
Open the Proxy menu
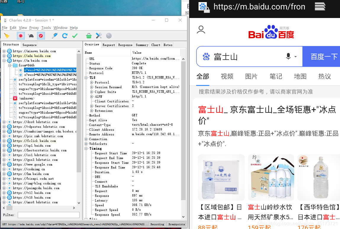click(x=34, y=27)
